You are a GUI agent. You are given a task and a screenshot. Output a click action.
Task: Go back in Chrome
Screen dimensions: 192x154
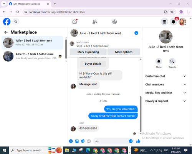pyautogui.click(x=4, y=12)
